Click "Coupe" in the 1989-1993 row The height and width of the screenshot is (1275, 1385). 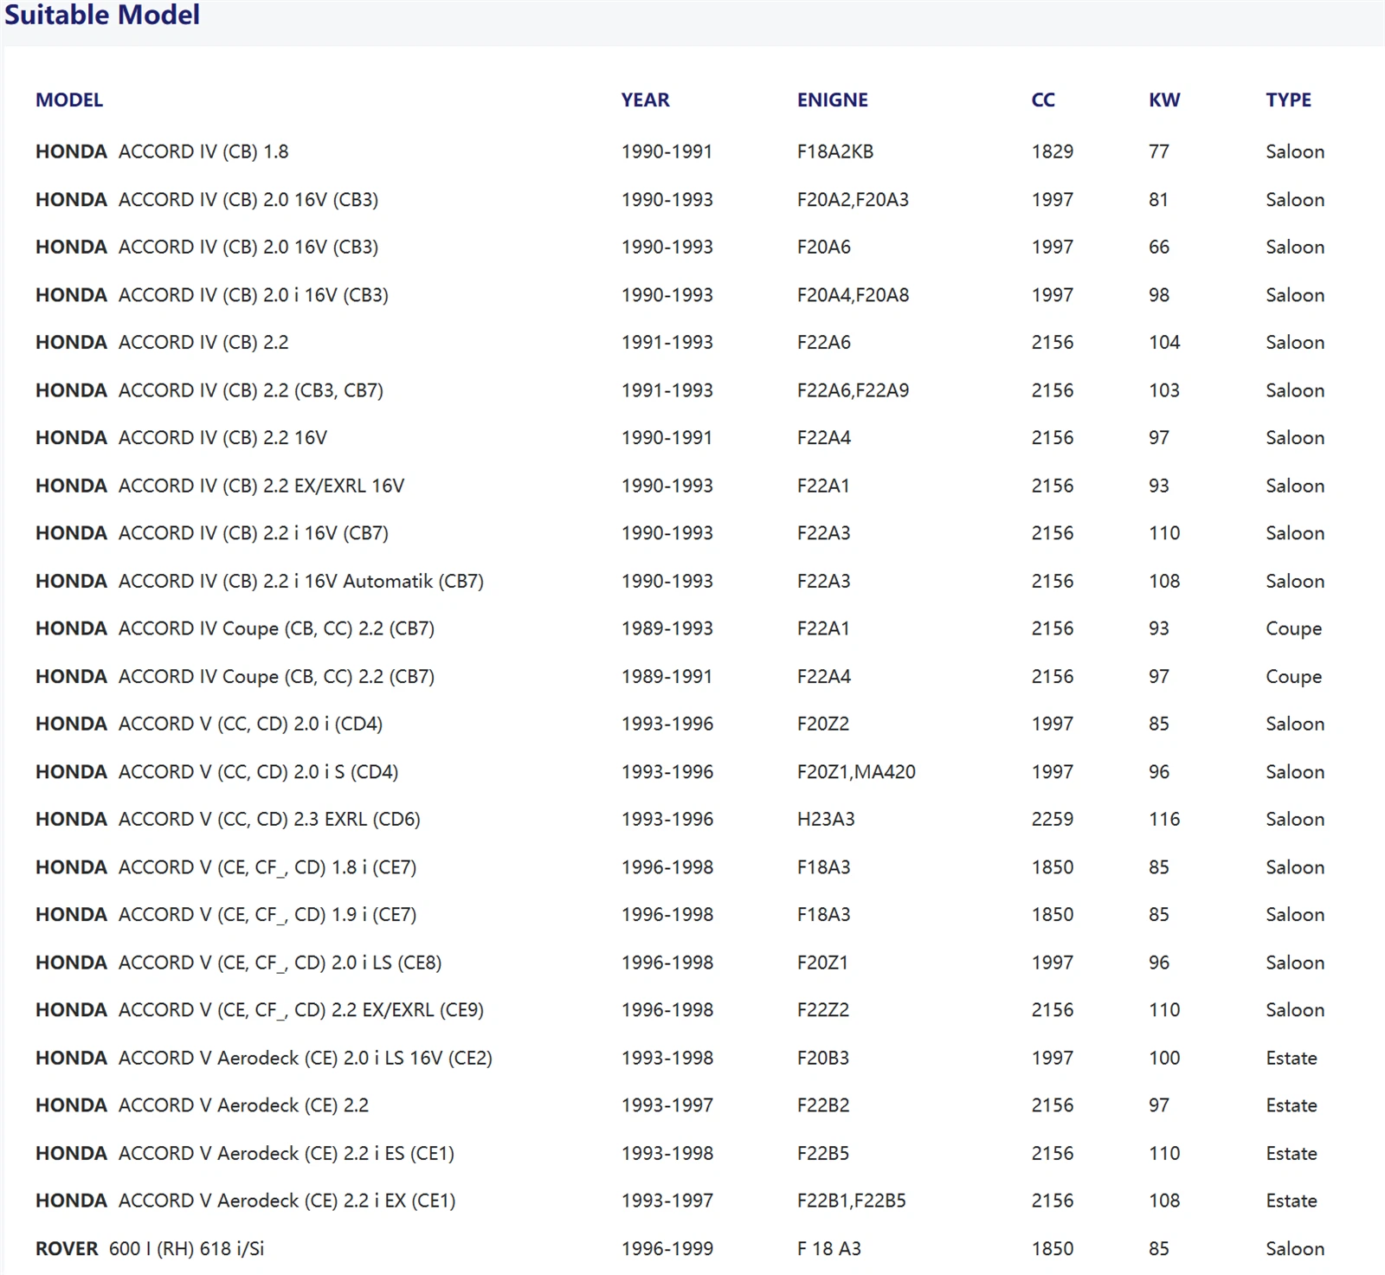click(1293, 628)
